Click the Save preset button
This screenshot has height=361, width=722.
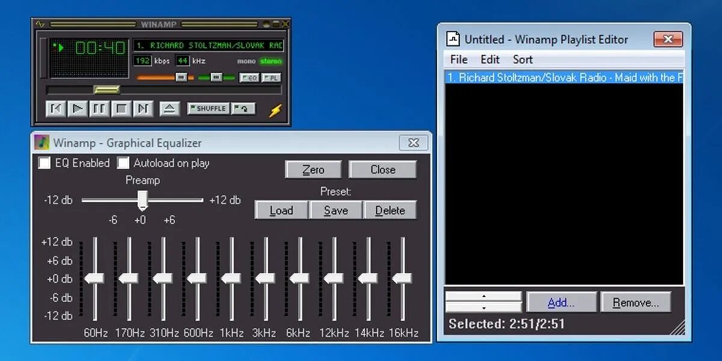[336, 211]
